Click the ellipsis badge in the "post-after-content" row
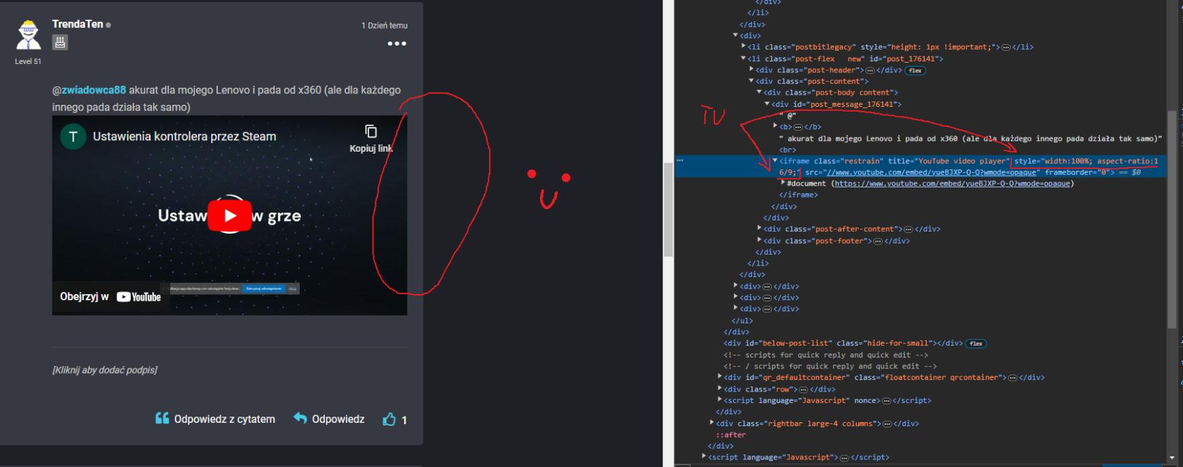 [x=908, y=229]
